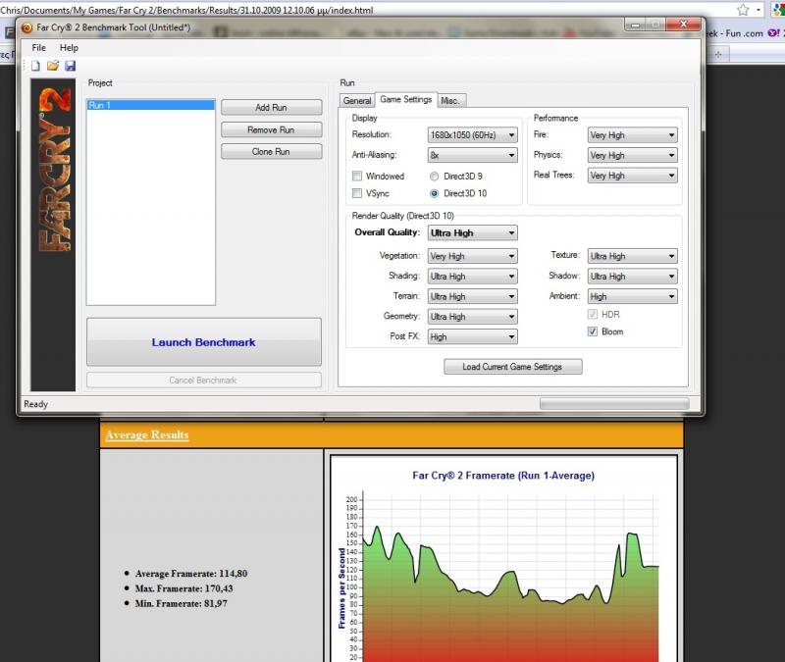Enable the VSync checkbox
This screenshot has width=785, height=662.
357,193
